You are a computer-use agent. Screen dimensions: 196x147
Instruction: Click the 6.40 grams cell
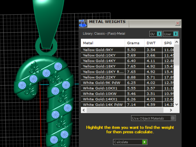[x=135, y=61]
